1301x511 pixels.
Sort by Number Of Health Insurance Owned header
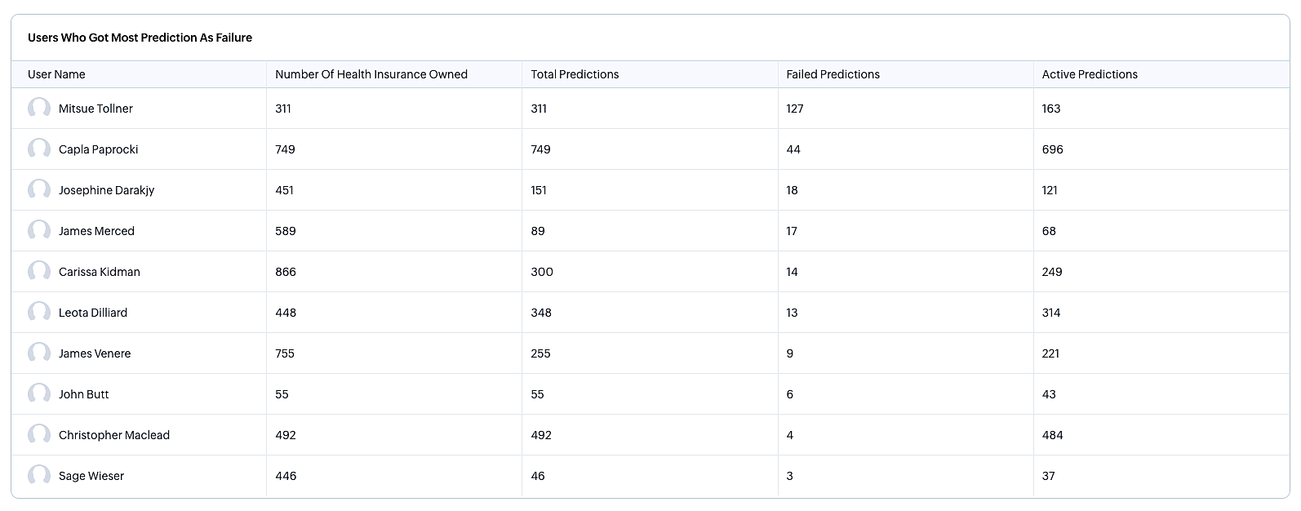coord(371,74)
